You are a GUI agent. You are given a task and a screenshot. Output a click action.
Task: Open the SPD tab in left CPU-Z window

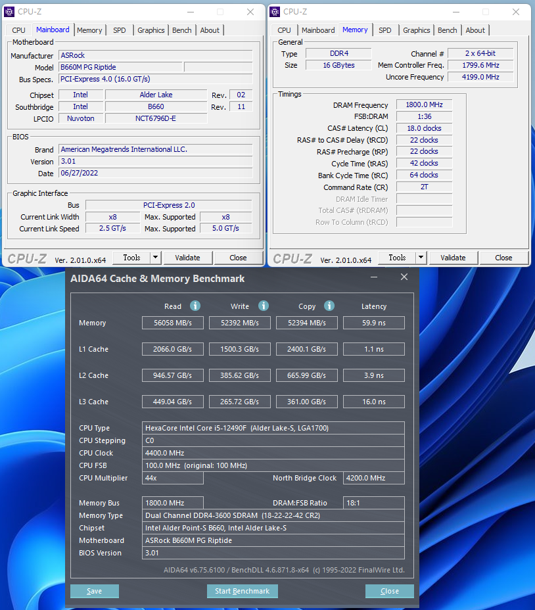pos(119,30)
